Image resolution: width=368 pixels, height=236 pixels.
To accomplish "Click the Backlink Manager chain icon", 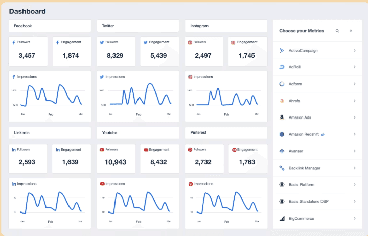I will 282,168.
